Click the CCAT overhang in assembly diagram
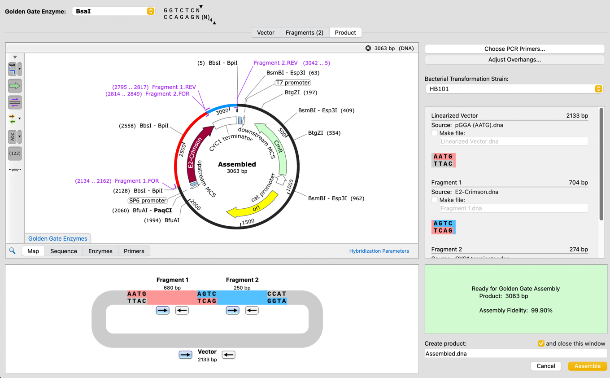This screenshot has width=610, height=378. [277, 297]
